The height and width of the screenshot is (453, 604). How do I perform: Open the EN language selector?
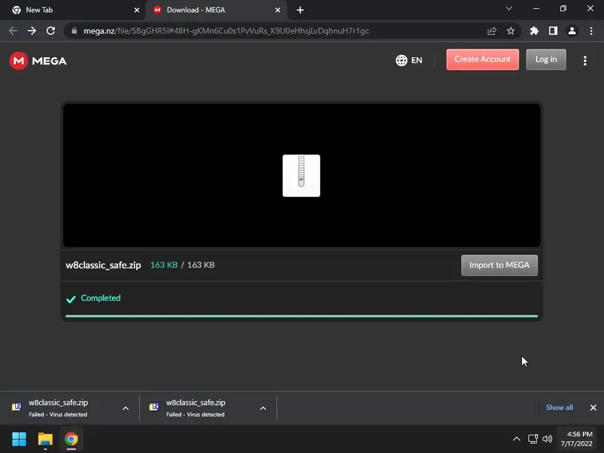click(409, 60)
